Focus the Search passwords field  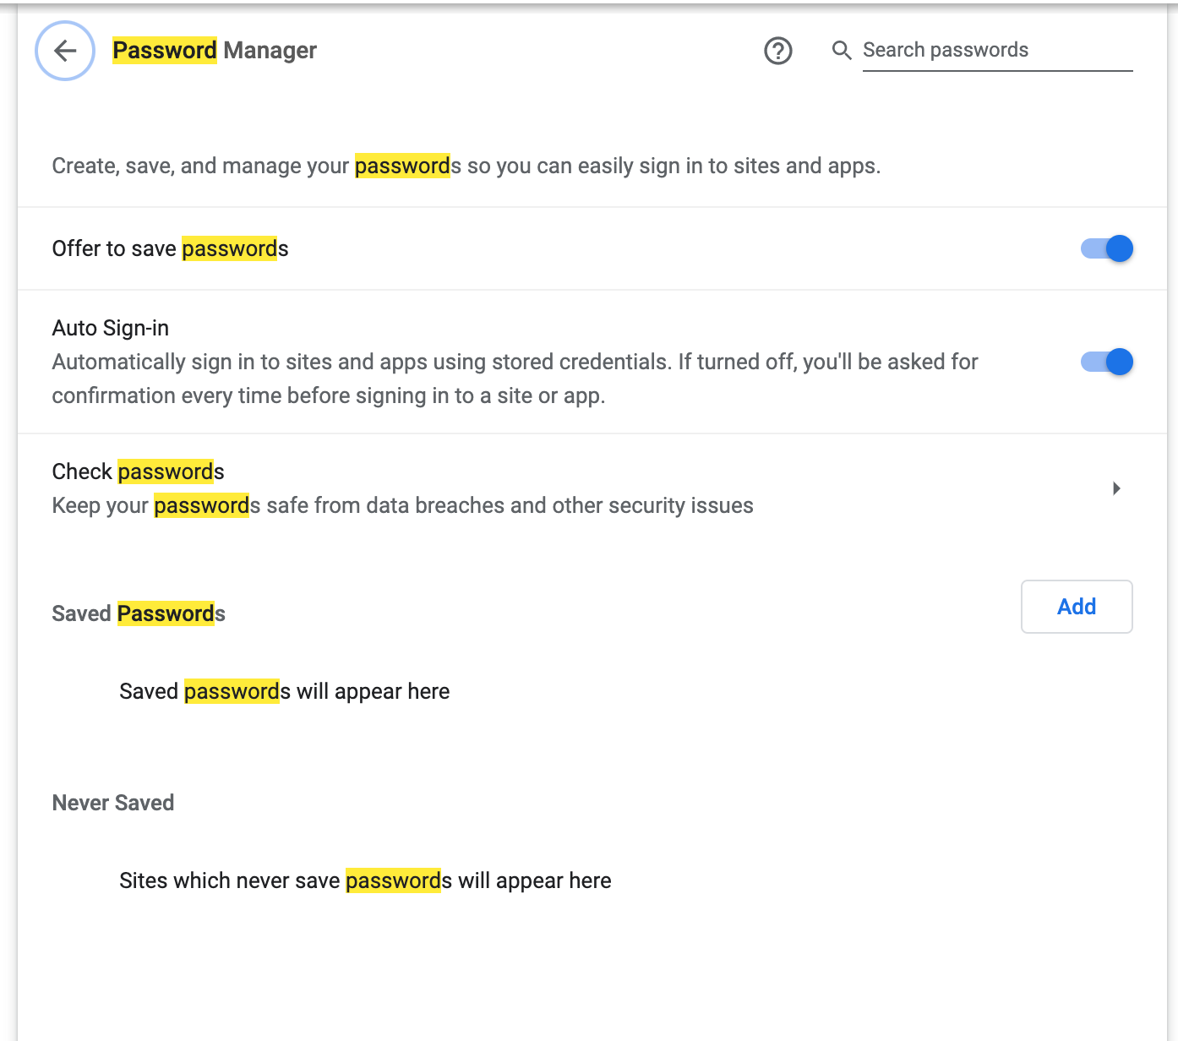coord(995,51)
